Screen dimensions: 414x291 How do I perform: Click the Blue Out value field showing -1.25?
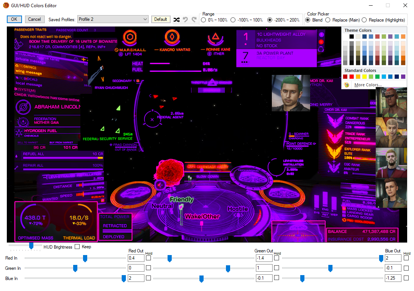[x=393, y=278]
